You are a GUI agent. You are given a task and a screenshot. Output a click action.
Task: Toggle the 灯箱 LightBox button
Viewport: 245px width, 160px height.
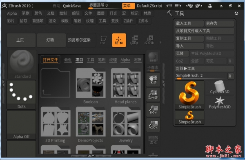pos(51,40)
